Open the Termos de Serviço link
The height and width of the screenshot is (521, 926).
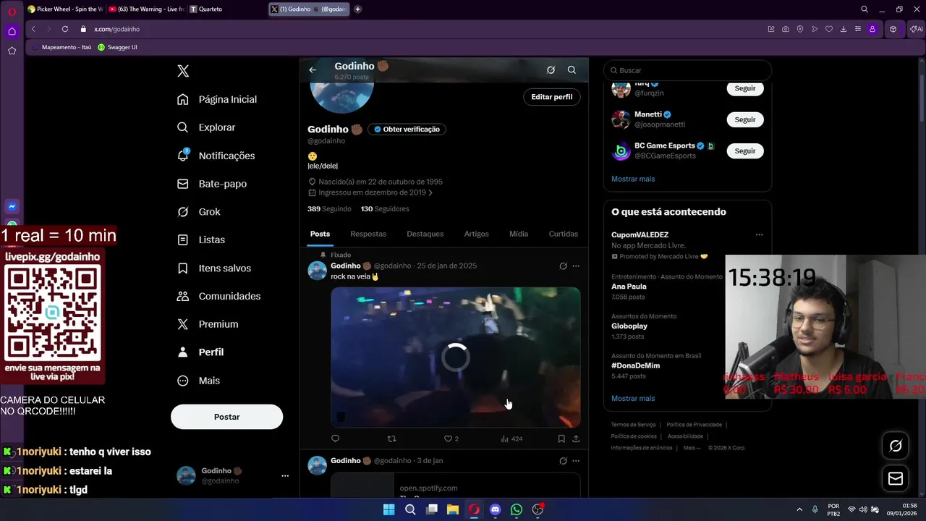coord(633,425)
